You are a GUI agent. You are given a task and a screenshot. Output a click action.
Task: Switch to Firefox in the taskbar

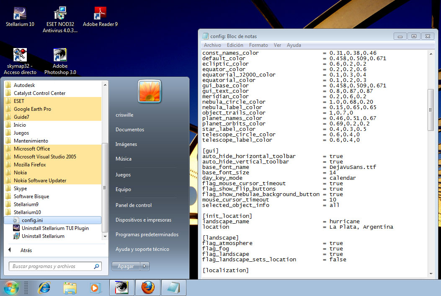pyautogui.click(x=148, y=288)
